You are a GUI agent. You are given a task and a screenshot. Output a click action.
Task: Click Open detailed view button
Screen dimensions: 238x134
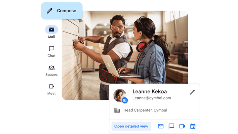(131, 126)
